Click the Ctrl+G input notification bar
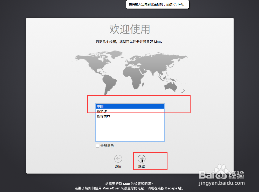Screen dimensions: 259x192 (157, 4)
